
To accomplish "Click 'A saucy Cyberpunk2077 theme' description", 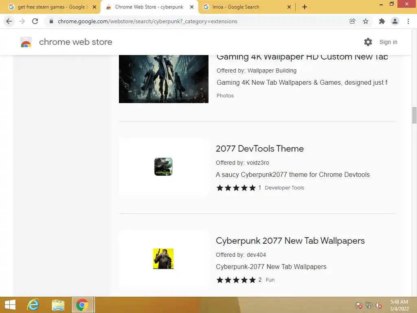I will (292, 174).
